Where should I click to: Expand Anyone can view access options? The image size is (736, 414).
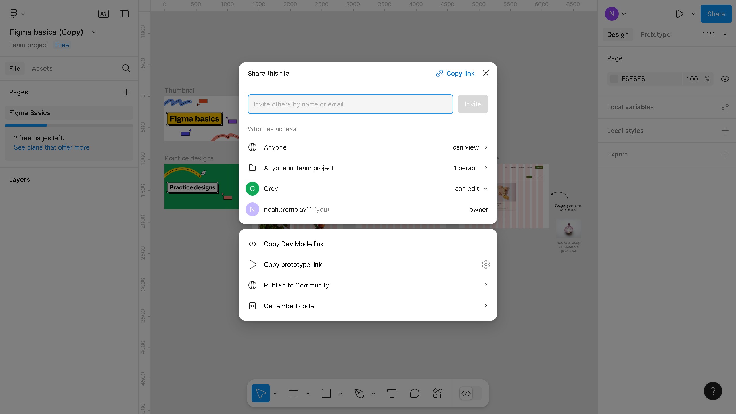click(470, 147)
